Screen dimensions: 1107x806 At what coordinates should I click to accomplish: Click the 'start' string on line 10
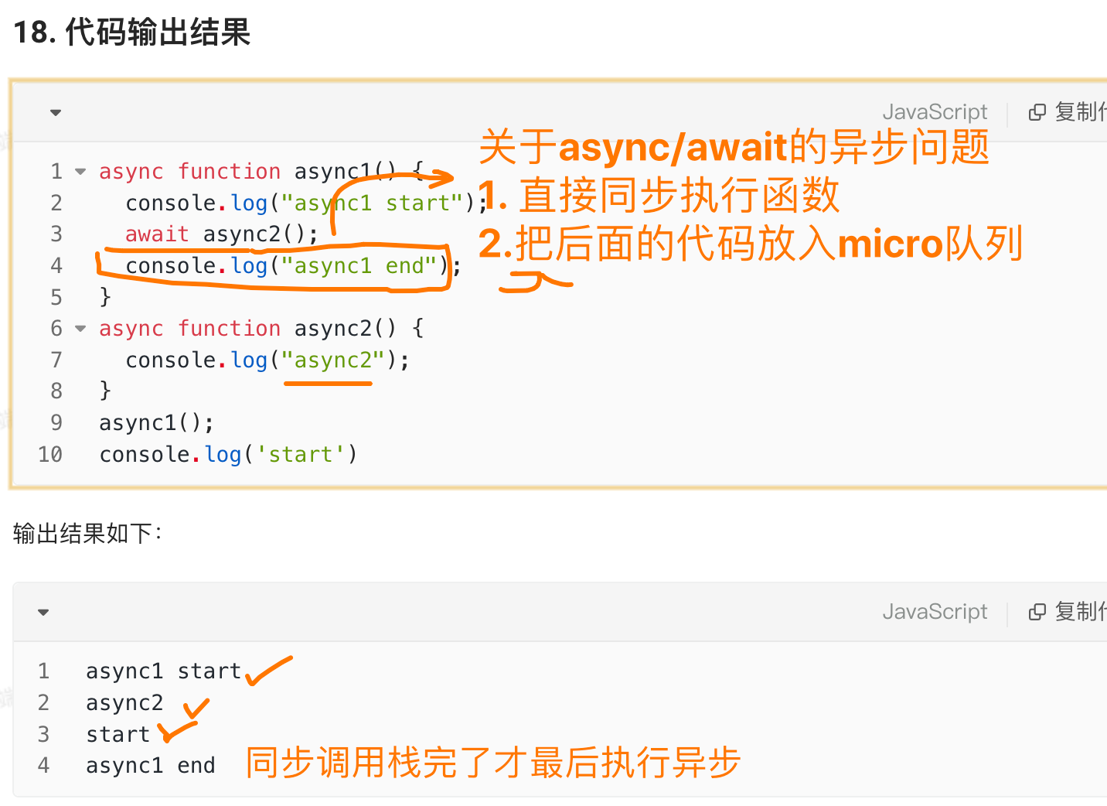pos(301,455)
